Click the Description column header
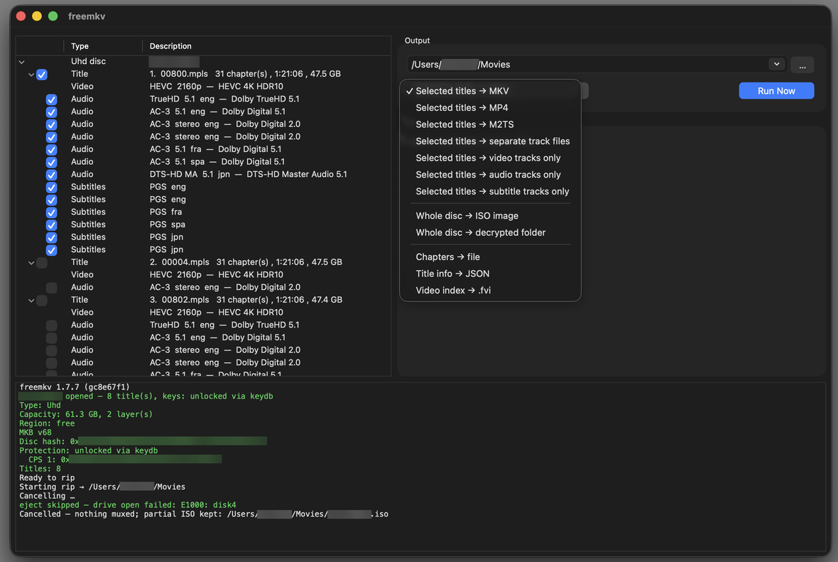 [x=267, y=46]
